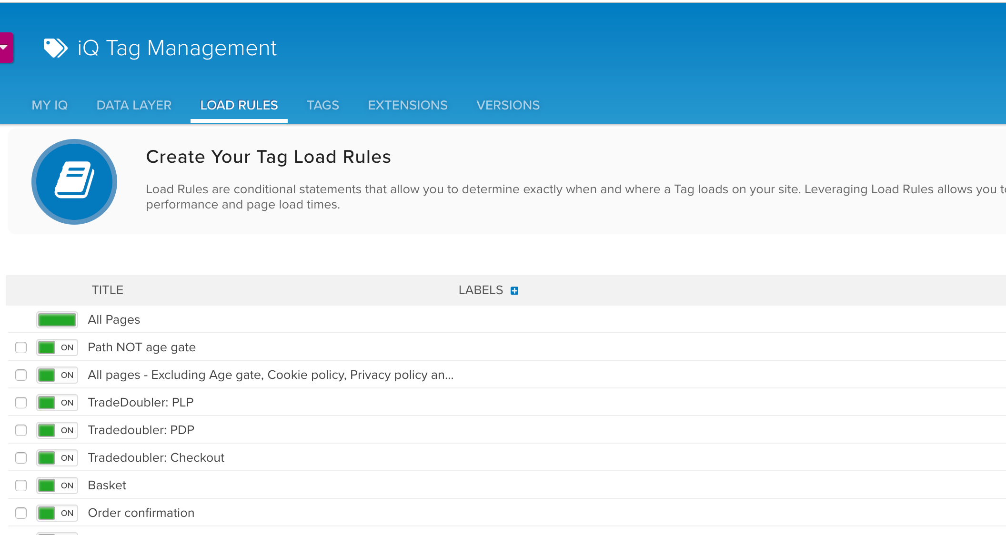
Task: Disable the Order confirmation ON switch
Action: (x=57, y=513)
